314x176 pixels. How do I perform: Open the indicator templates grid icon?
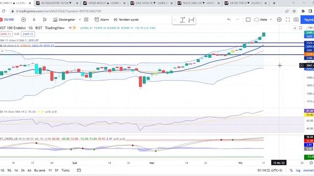pos(86,20)
